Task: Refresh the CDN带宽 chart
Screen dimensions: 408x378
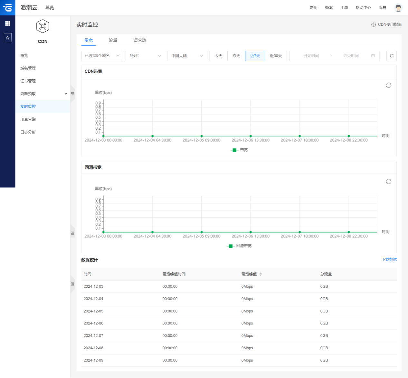Action: point(389,85)
